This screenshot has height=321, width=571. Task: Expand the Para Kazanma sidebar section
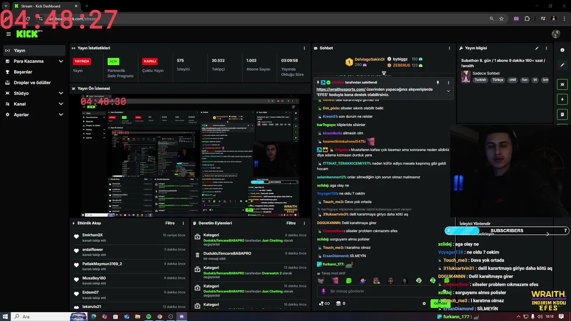(34, 61)
